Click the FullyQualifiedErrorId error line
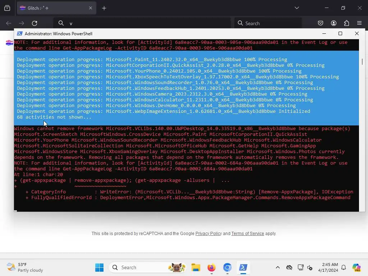 (188, 198)
